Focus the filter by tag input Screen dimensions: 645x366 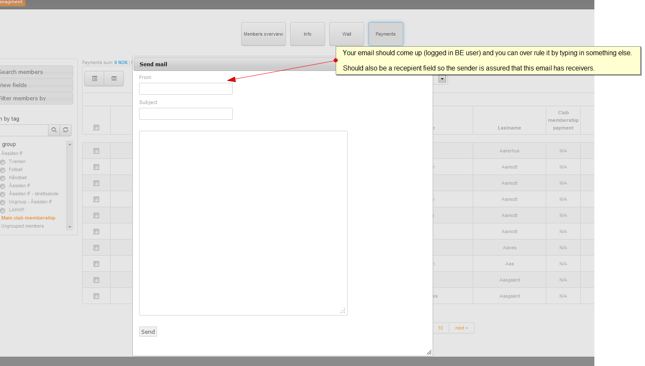tap(24, 130)
